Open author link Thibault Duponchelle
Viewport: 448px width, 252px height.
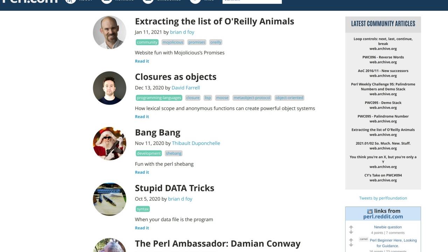196,143
